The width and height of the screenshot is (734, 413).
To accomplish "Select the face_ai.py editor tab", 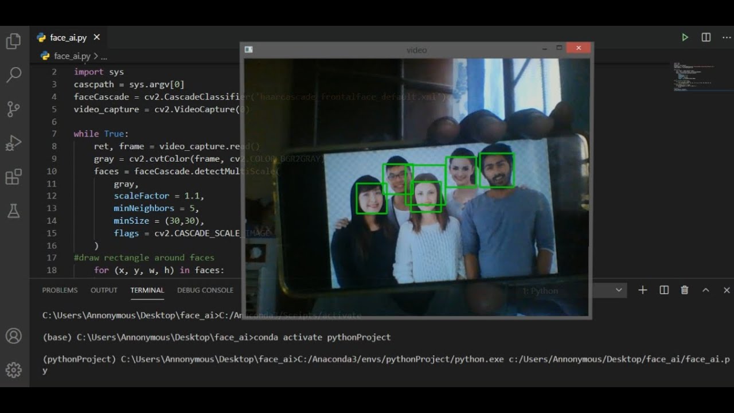I will [68, 37].
